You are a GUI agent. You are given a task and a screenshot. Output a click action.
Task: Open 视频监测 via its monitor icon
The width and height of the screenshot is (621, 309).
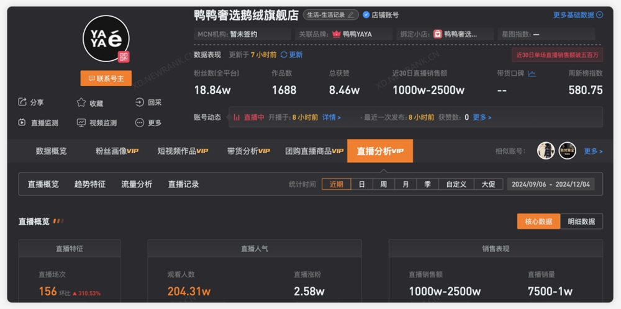(x=81, y=123)
